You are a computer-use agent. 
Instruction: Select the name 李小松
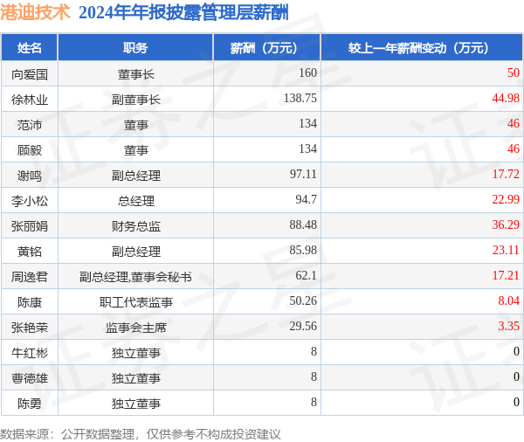click(30, 201)
